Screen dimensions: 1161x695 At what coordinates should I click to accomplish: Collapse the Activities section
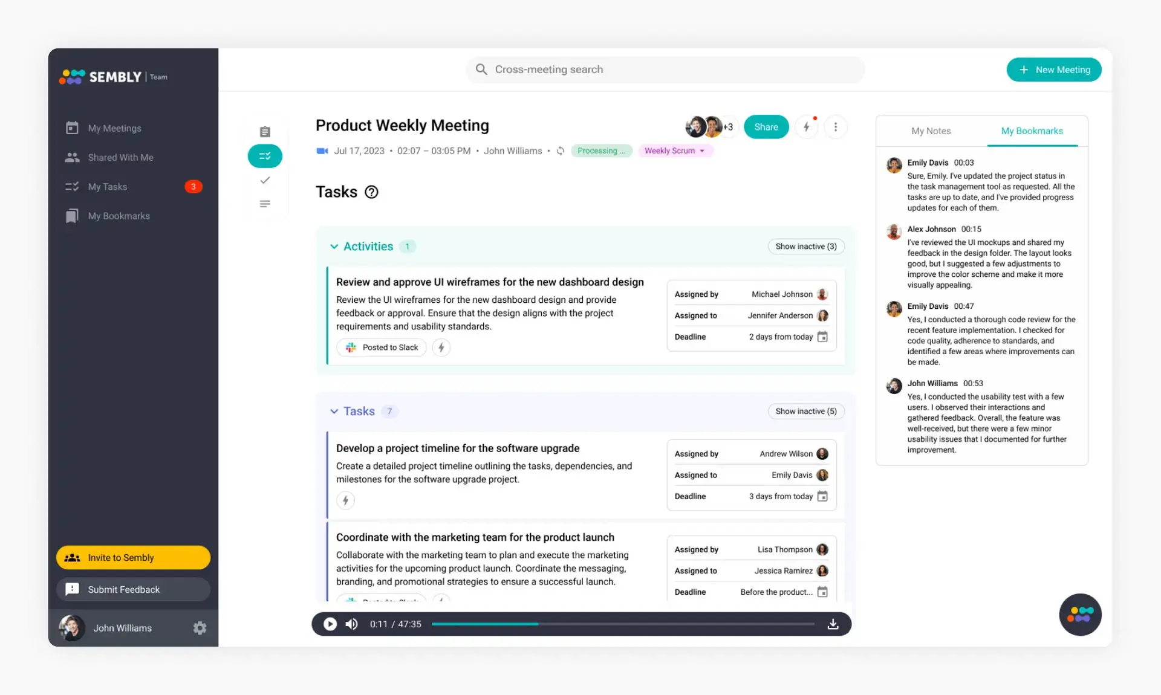334,247
